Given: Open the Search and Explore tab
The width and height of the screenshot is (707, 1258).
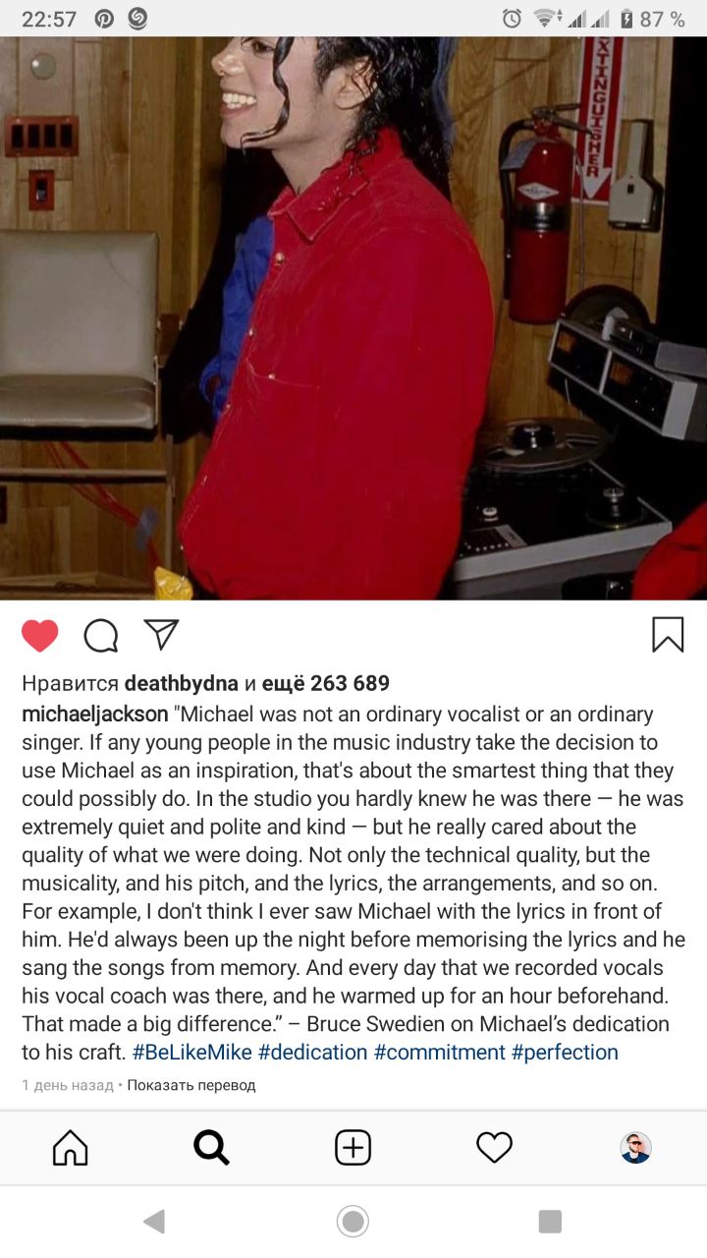Looking at the screenshot, I should click(x=211, y=1147).
